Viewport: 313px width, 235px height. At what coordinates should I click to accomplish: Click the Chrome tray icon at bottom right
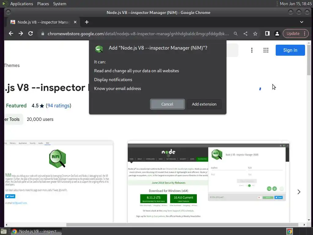point(289,231)
